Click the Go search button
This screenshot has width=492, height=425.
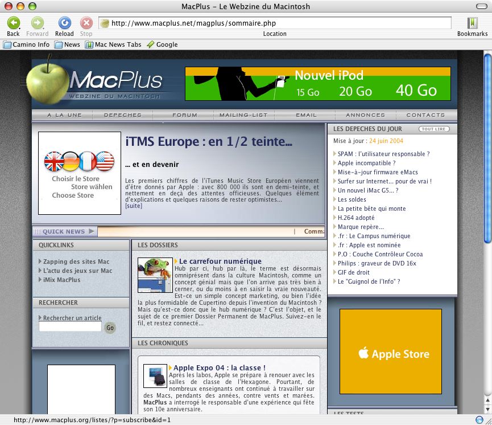click(110, 328)
